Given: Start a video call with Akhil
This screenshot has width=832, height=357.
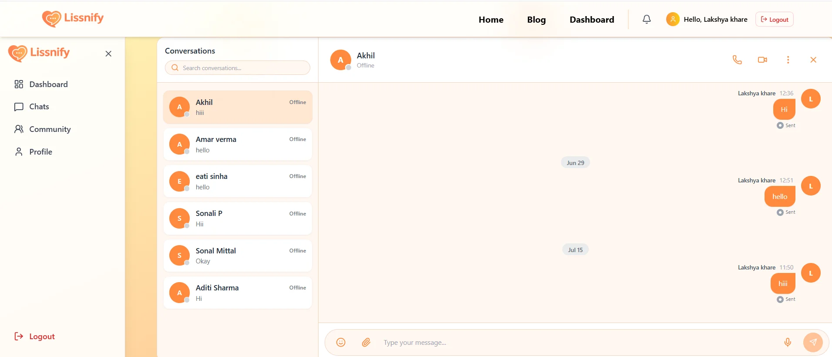Looking at the screenshot, I should [762, 60].
